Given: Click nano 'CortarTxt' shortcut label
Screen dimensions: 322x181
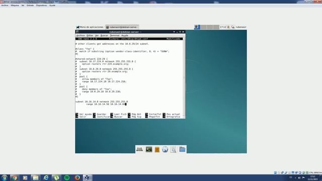Looking at the screenshot, I should click(x=155, y=114).
